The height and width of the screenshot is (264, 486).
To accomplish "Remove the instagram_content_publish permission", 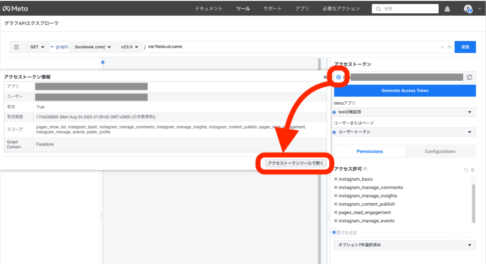I will [x=336, y=204].
